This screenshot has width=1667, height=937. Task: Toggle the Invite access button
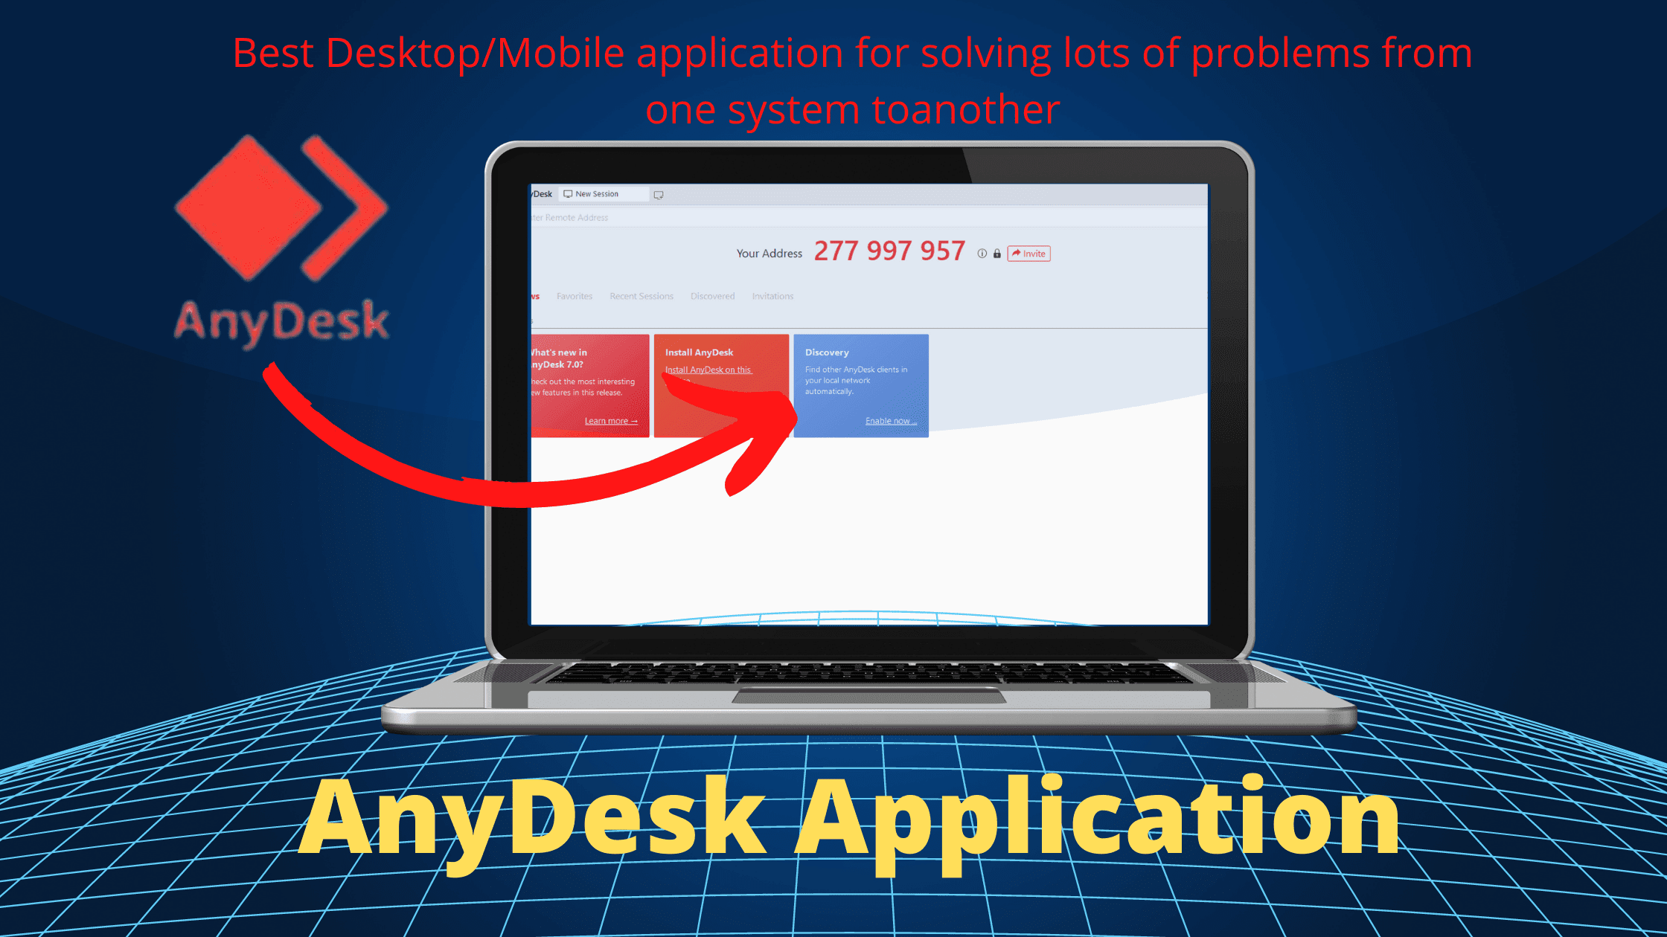point(1028,253)
